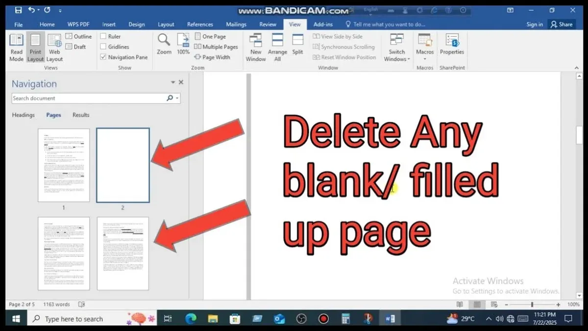Fit zoom to Page Width
Viewport: 588px width, 331px height.
click(212, 57)
